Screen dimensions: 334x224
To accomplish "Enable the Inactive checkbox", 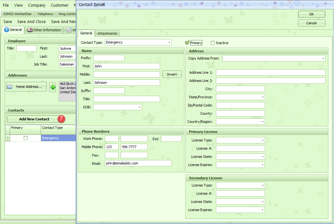I will point(213,43).
